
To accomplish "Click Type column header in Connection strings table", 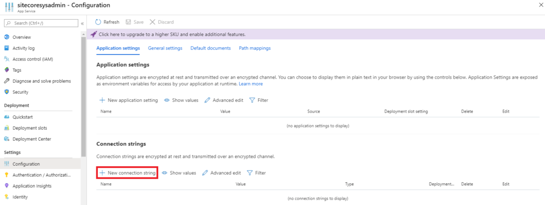I will (x=349, y=184).
